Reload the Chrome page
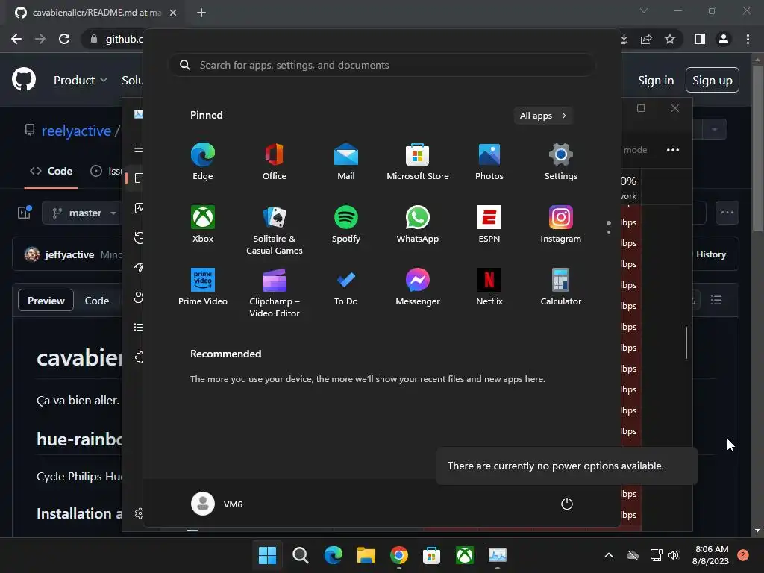Viewport: 764px width, 573px height. (x=64, y=39)
